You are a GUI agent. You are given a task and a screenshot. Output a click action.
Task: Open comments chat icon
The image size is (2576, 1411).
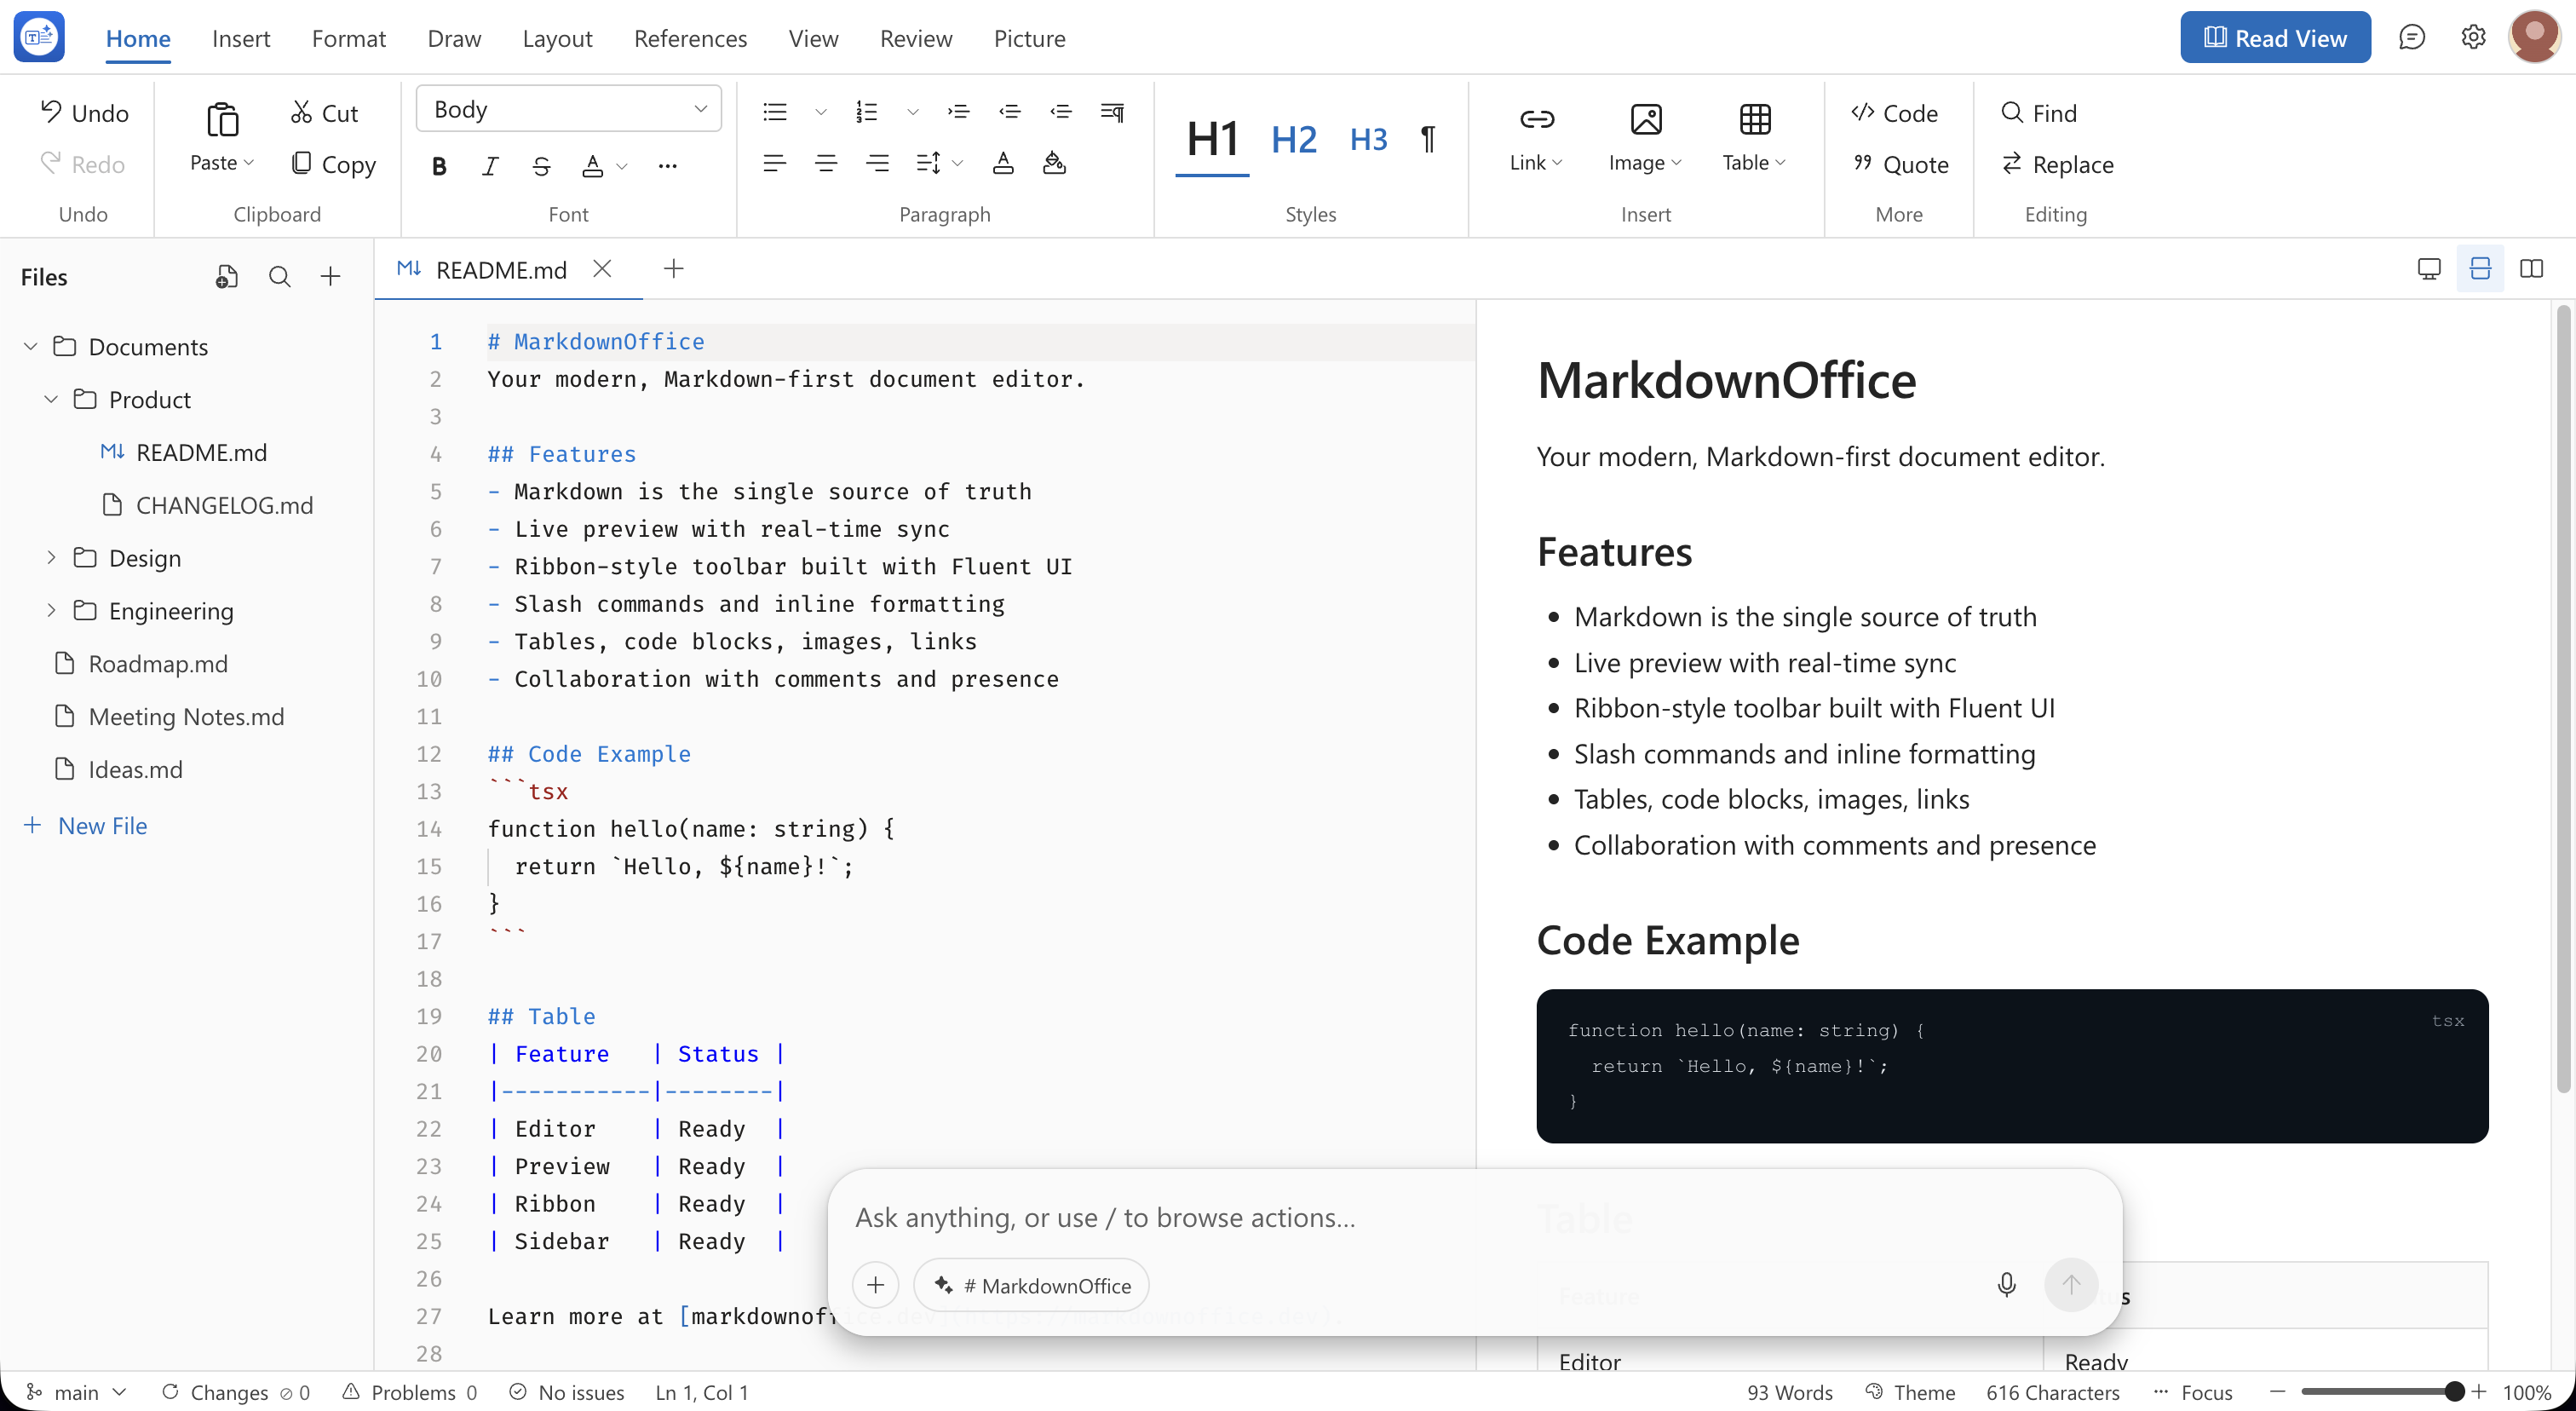click(2412, 38)
